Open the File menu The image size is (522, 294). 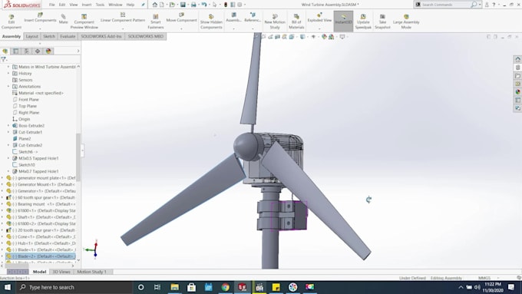pos(51,5)
